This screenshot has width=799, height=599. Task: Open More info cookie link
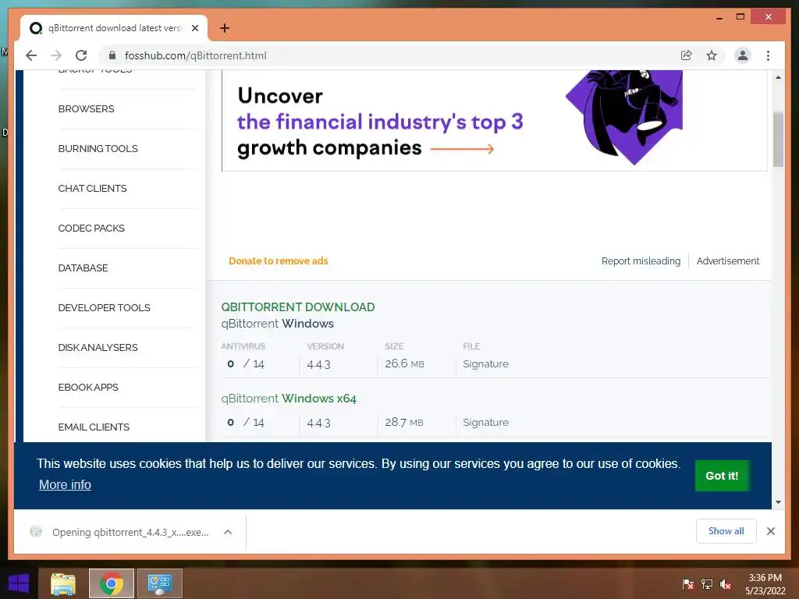[x=65, y=484]
